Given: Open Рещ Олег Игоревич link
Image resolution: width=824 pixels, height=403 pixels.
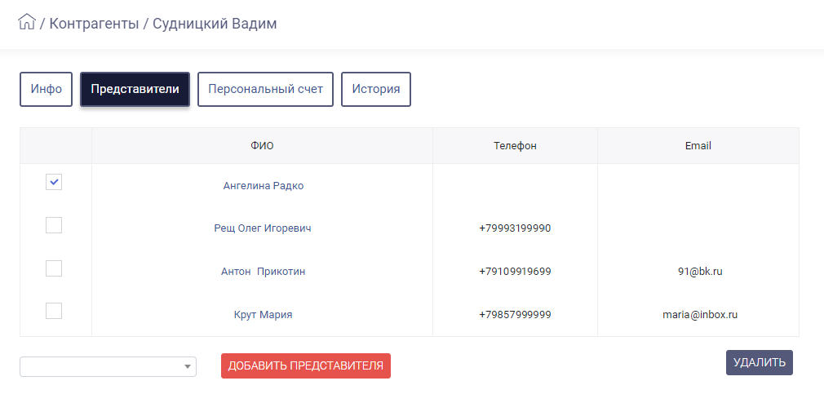Looking at the screenshot, I should point(263,228).
